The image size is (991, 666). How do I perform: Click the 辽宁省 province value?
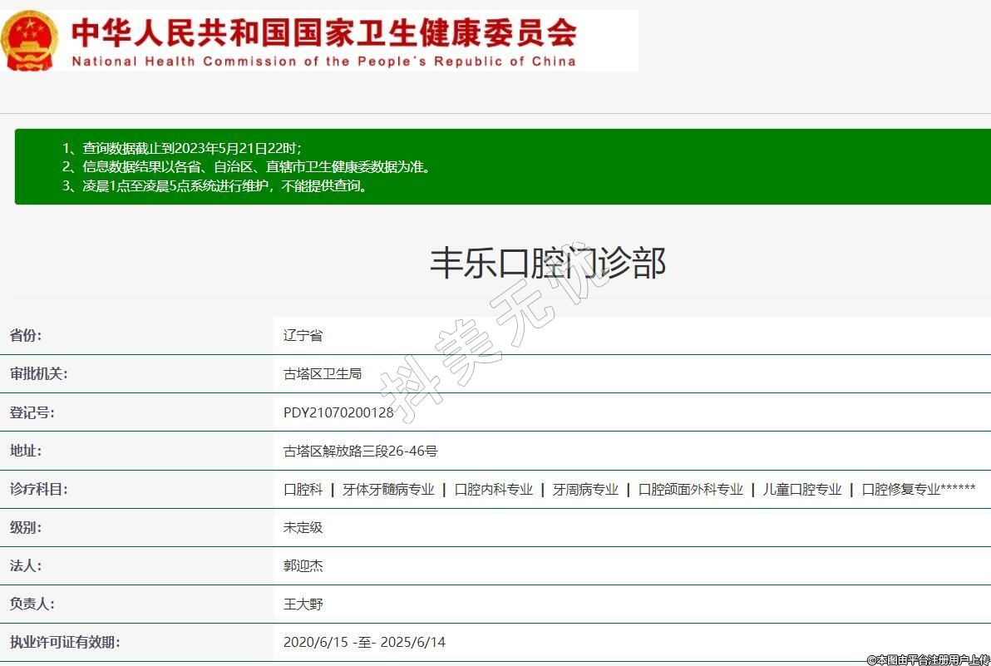tap(303, 336)
